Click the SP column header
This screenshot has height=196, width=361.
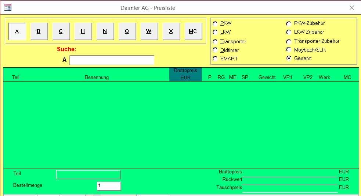tap(245, 77)
